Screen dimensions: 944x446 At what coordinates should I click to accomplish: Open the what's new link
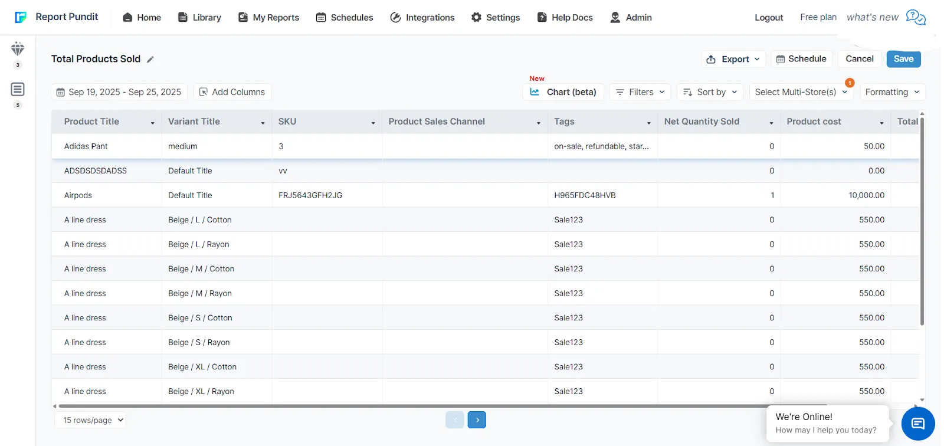point(873,17)
